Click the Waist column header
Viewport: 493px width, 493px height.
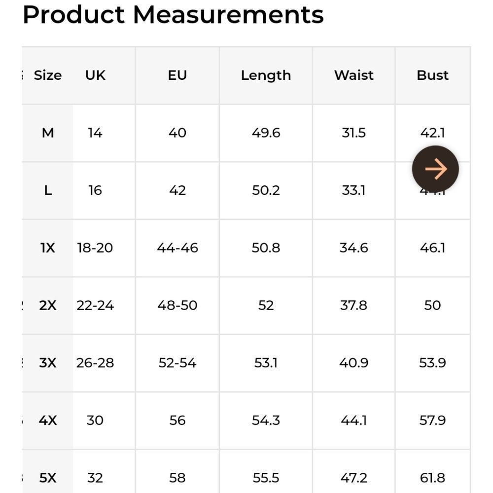(x=353, y=75)
